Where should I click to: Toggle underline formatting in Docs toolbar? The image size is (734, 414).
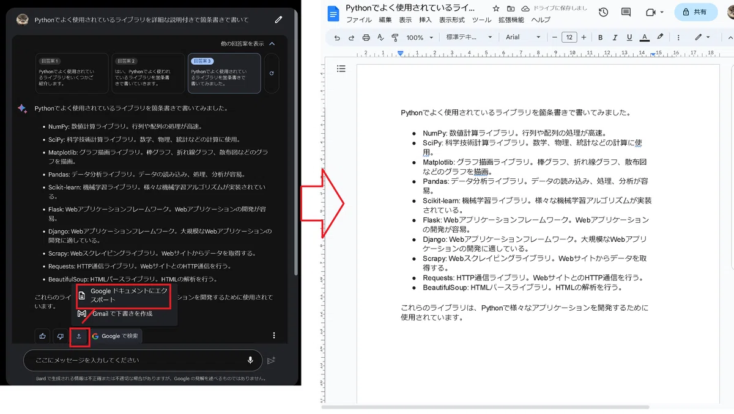[x=629, y=37]
